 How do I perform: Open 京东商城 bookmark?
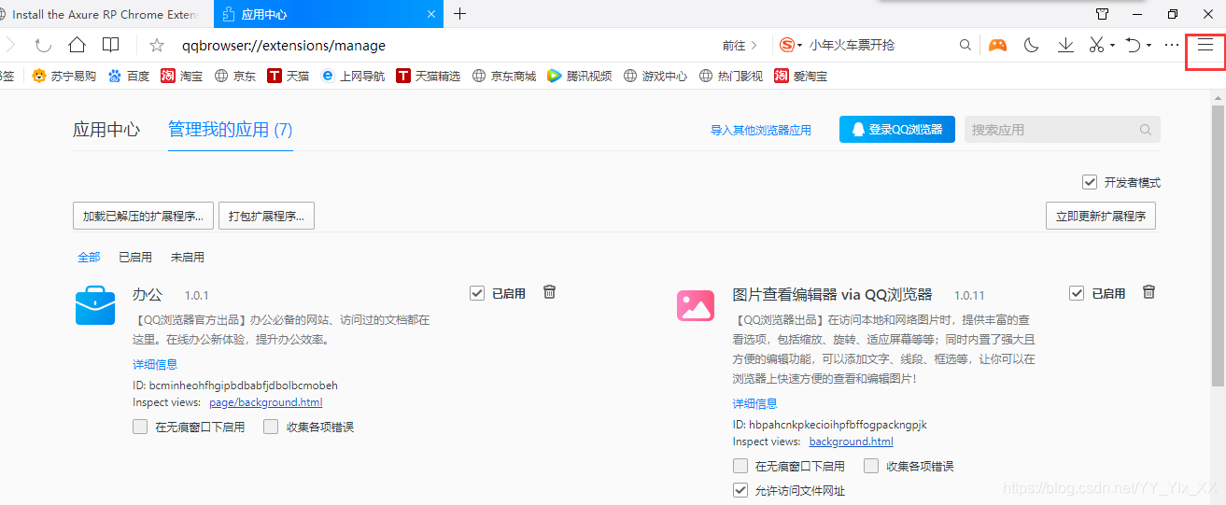pos(504,77)
